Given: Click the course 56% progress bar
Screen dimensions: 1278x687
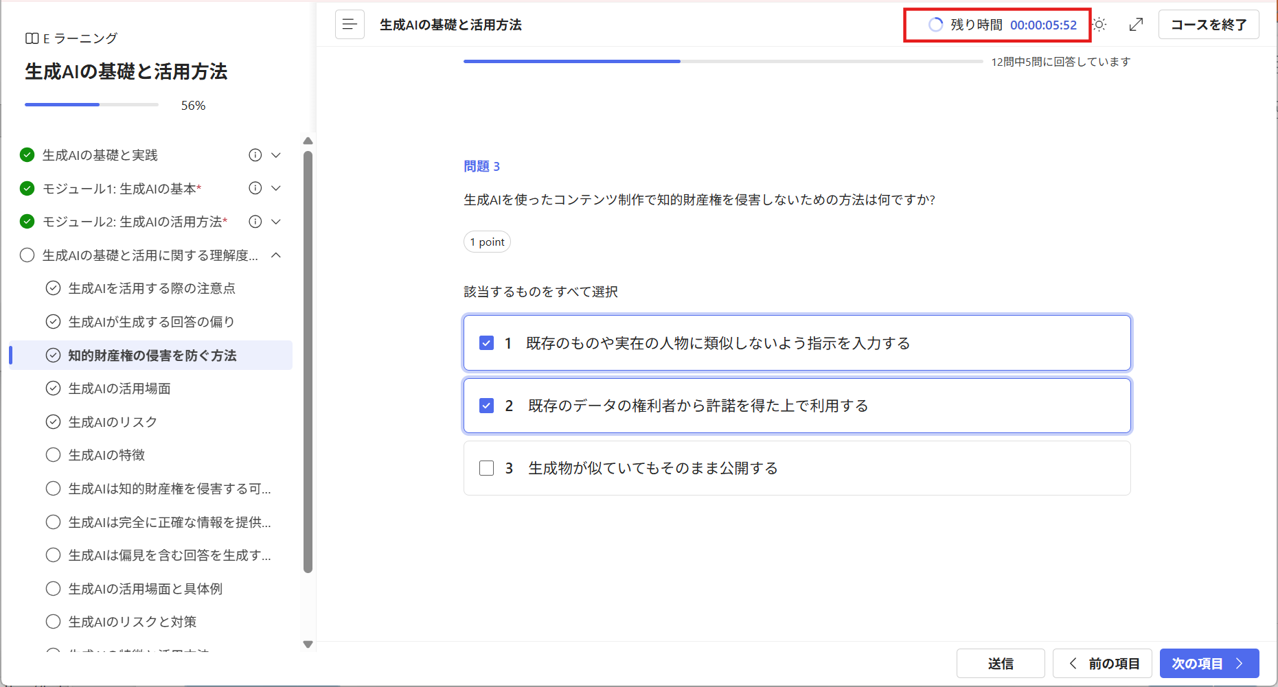Looking at the screenshot, I should [91, 104].
